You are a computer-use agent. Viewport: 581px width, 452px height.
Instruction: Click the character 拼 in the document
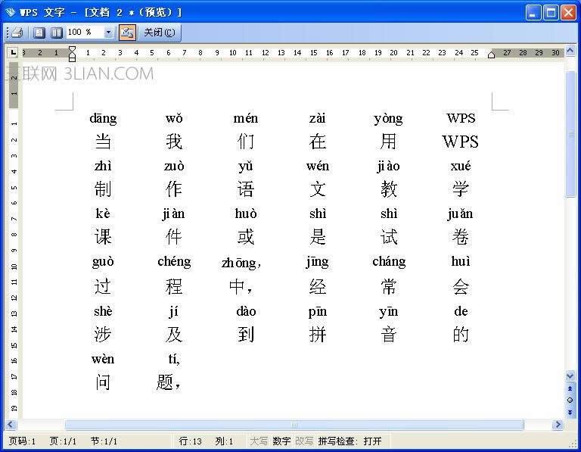point(318,335)
